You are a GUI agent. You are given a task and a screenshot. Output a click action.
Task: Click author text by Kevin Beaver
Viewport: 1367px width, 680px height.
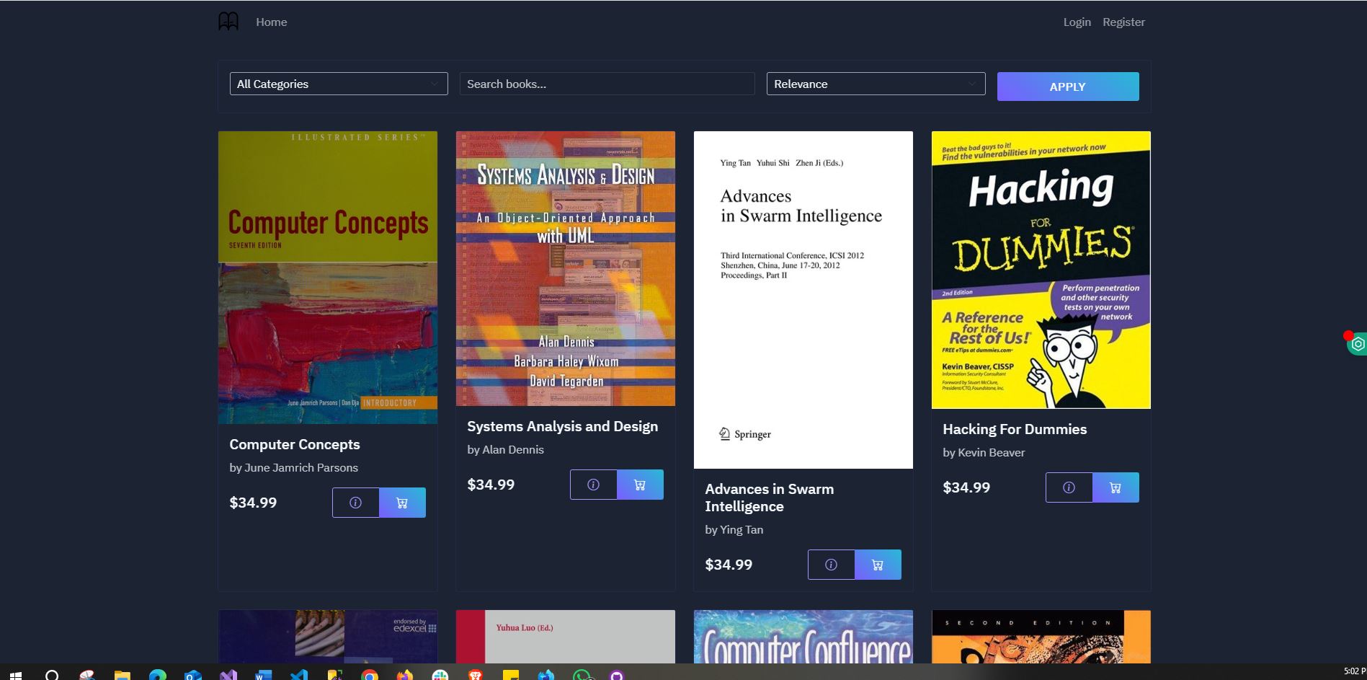[x=984, y=452]
